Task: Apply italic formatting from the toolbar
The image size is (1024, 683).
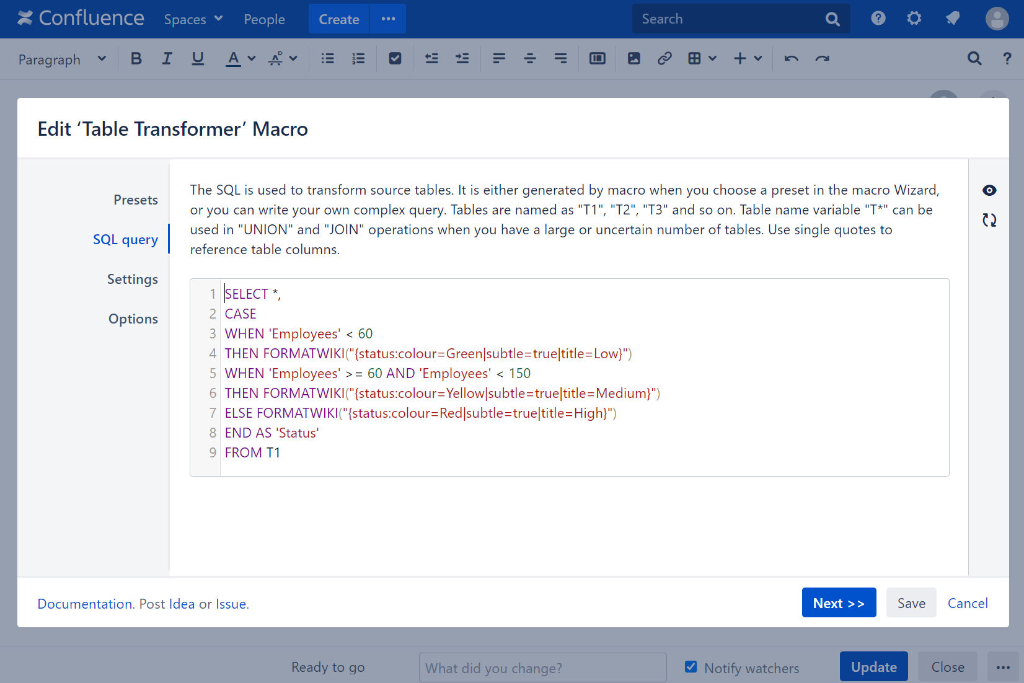Action: click(x=167, y=59)
